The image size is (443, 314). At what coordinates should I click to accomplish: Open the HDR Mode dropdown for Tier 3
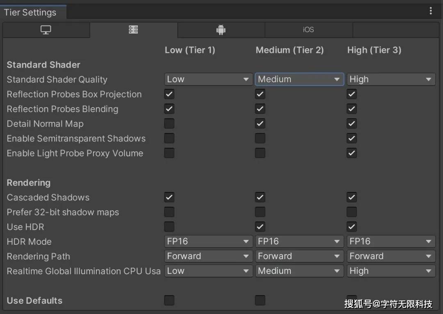pos(390,241)
